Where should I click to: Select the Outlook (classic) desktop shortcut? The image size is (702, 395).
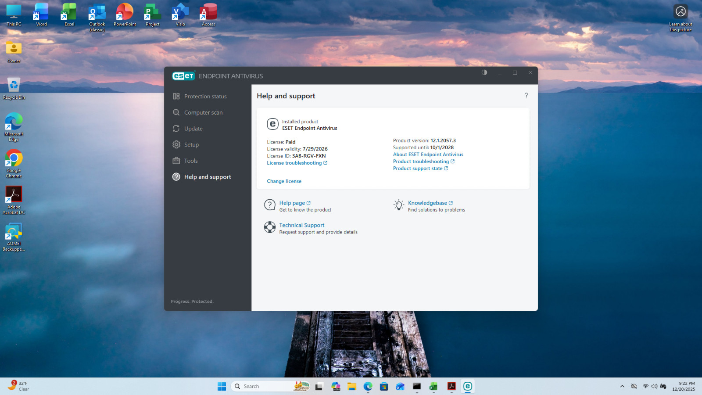click(97, 18)
